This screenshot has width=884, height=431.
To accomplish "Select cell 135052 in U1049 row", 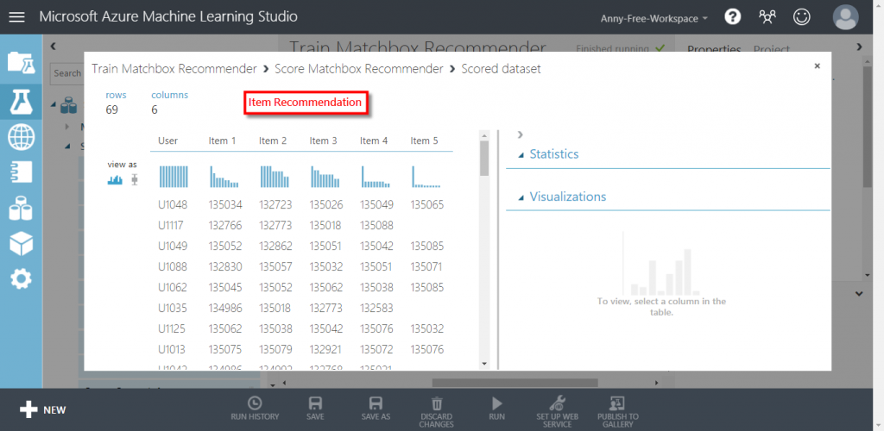I will pyautogui.click(x=225, y=246).
